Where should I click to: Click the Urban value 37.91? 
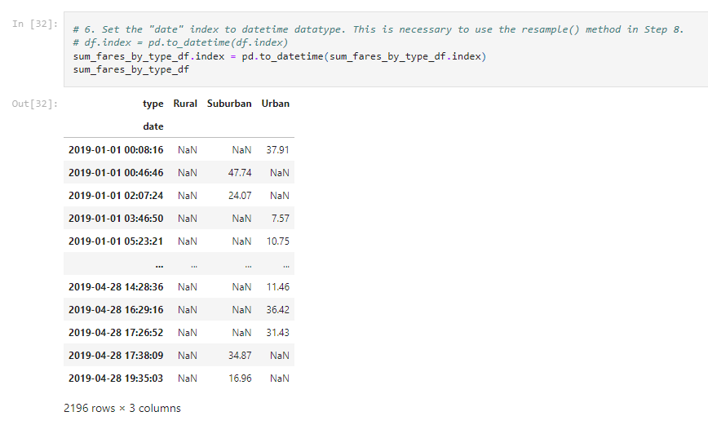(x=277, y=150)
